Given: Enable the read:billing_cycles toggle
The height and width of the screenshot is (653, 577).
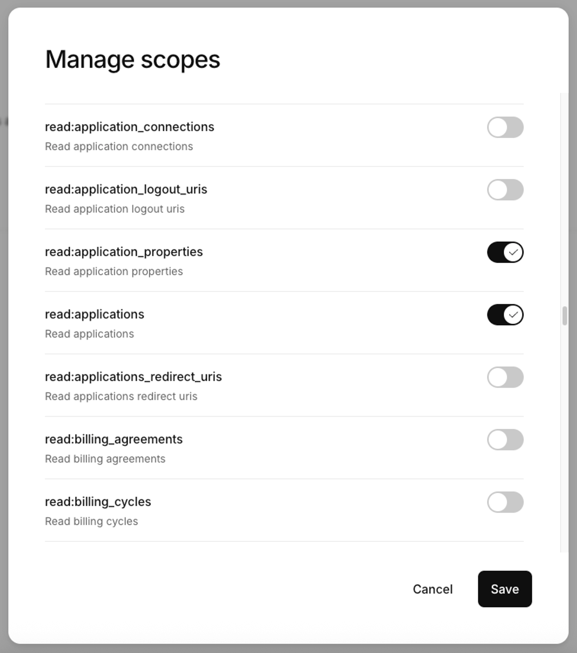Looking at the screenshot, I should coord(505,502).
